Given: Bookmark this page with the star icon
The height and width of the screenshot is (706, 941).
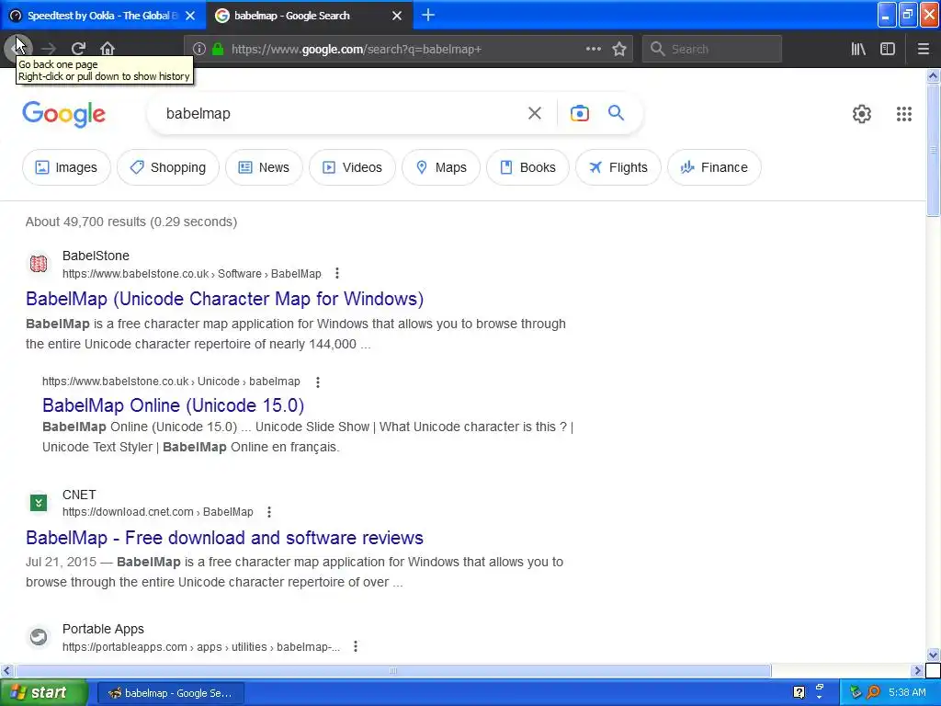Looking at the screenshot, I should tap(619, 49).
